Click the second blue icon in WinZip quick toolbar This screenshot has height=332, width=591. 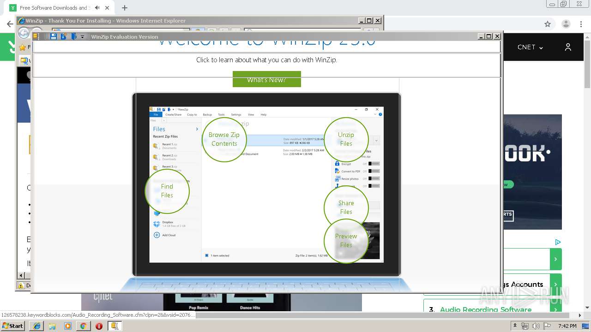pos(64,36)
